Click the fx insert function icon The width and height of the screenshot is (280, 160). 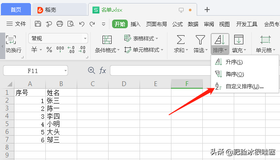102,70
